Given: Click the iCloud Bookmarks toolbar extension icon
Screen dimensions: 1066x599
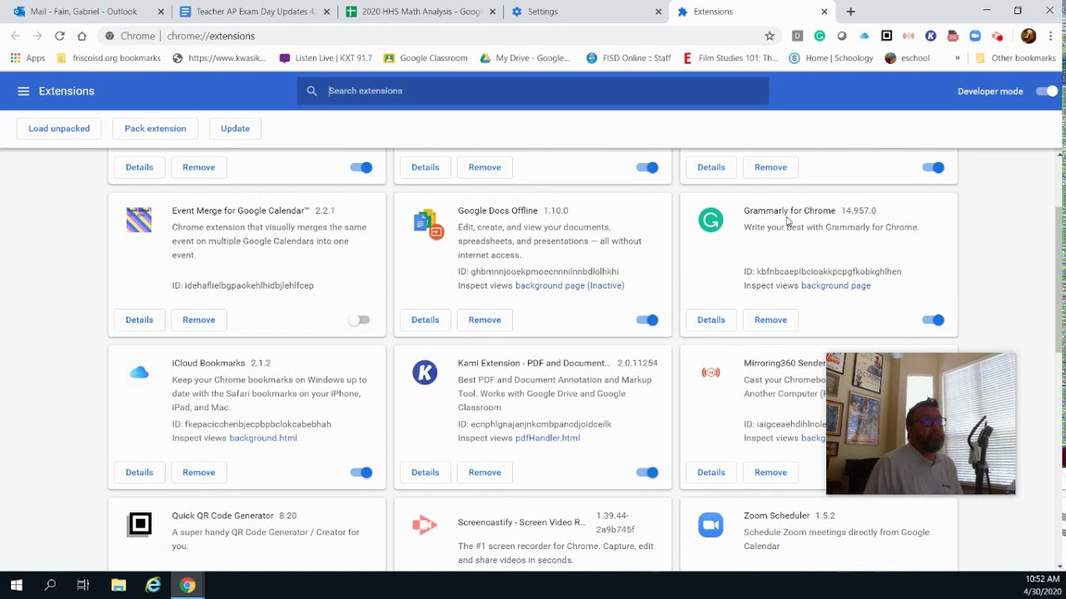Looking at the screenshot, I should click(864, 36).
